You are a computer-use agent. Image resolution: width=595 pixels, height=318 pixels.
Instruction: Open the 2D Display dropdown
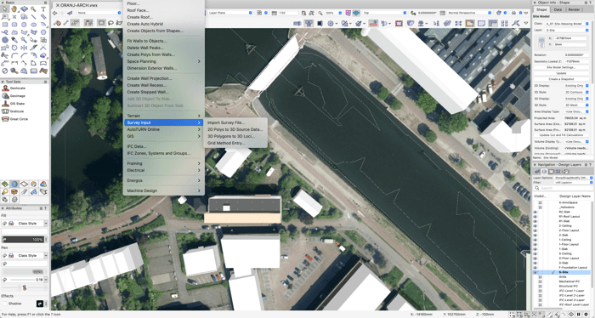576,86
